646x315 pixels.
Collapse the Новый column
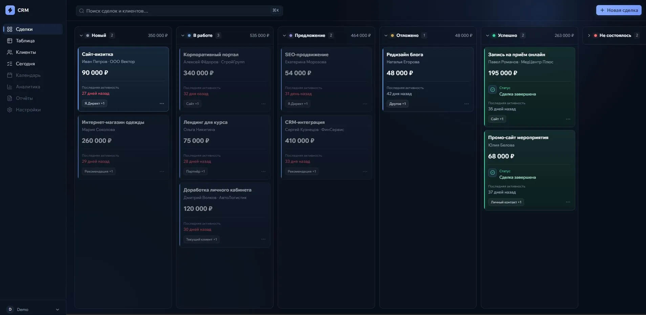81,36
